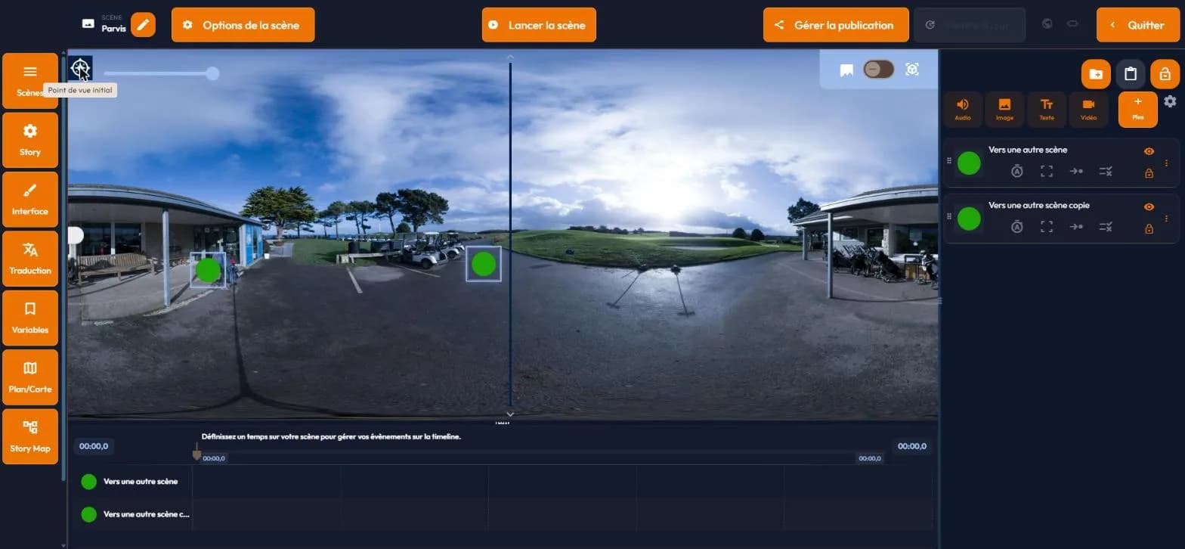The image size is (1185, 549).
Task: Open the Variables panel in sidebar
Action: [30, 318]
